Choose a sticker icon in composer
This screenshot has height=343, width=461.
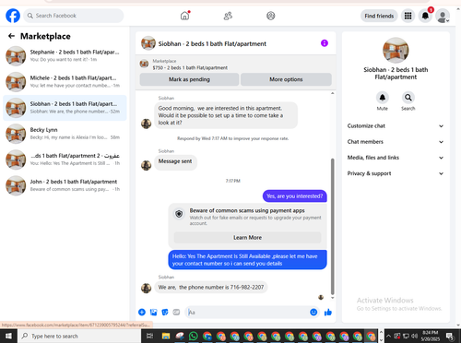(x=165, y=313)
